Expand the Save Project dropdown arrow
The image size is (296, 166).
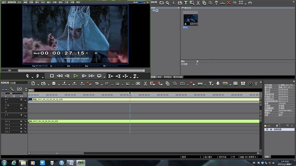click(59, 85)
